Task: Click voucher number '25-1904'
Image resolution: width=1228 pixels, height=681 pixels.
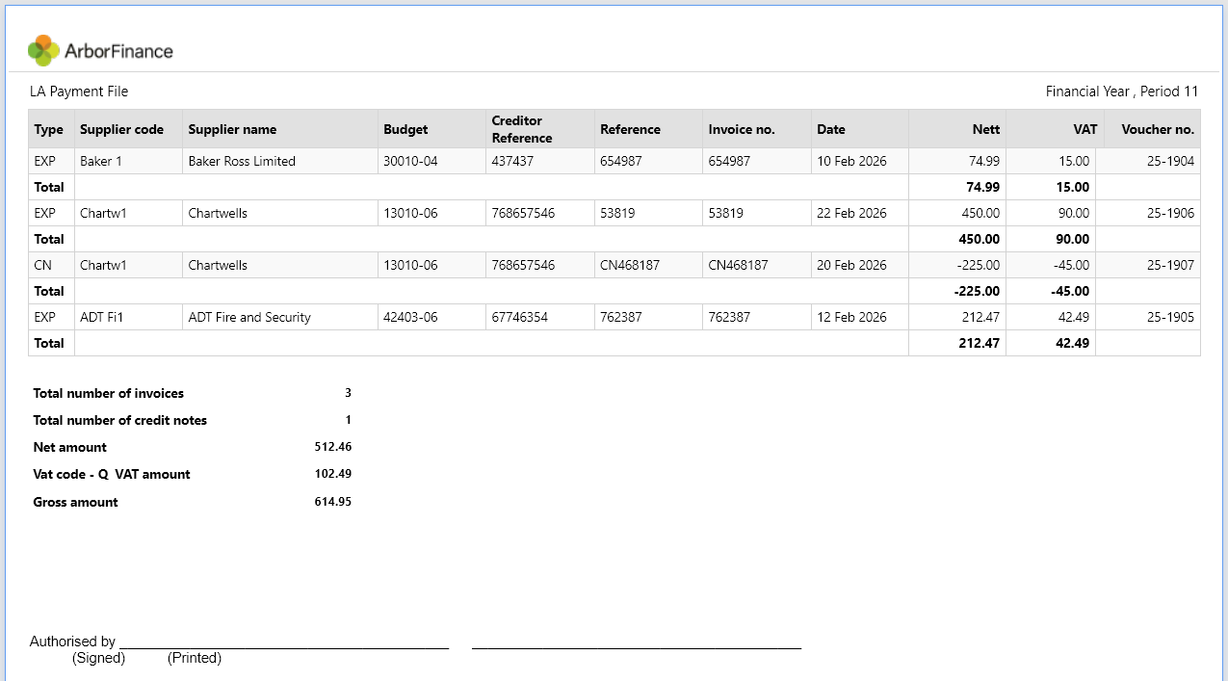Action: [1170, 161]
